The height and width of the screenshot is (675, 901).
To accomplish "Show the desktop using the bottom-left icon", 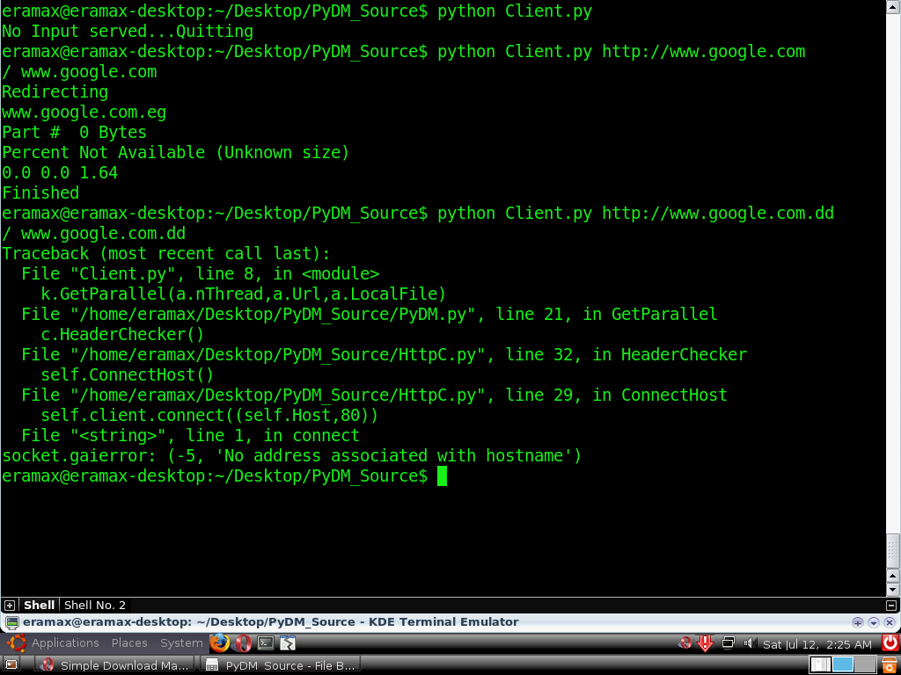I will click(11, 664).
